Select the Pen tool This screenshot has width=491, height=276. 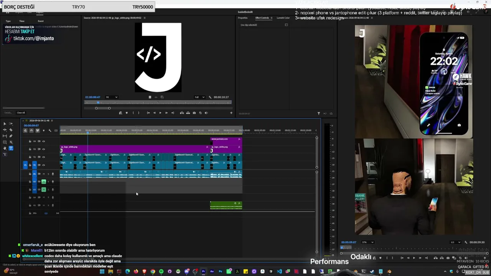tap(11, 136)
